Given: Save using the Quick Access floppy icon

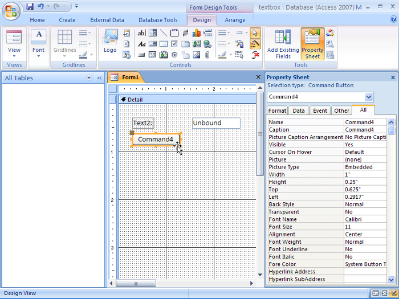Looking at the screenshot, I should [x=30, y=6].
